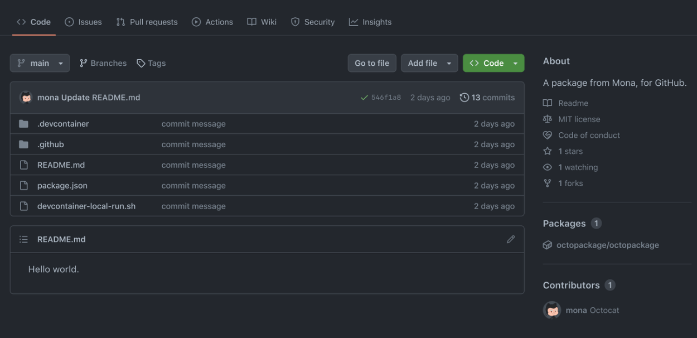The image size is (697, 338).
Task: Open the main branch dropdown
Action: click(x=40, y=63)
